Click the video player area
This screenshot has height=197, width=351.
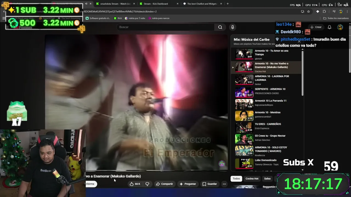[x=136, y=103]
